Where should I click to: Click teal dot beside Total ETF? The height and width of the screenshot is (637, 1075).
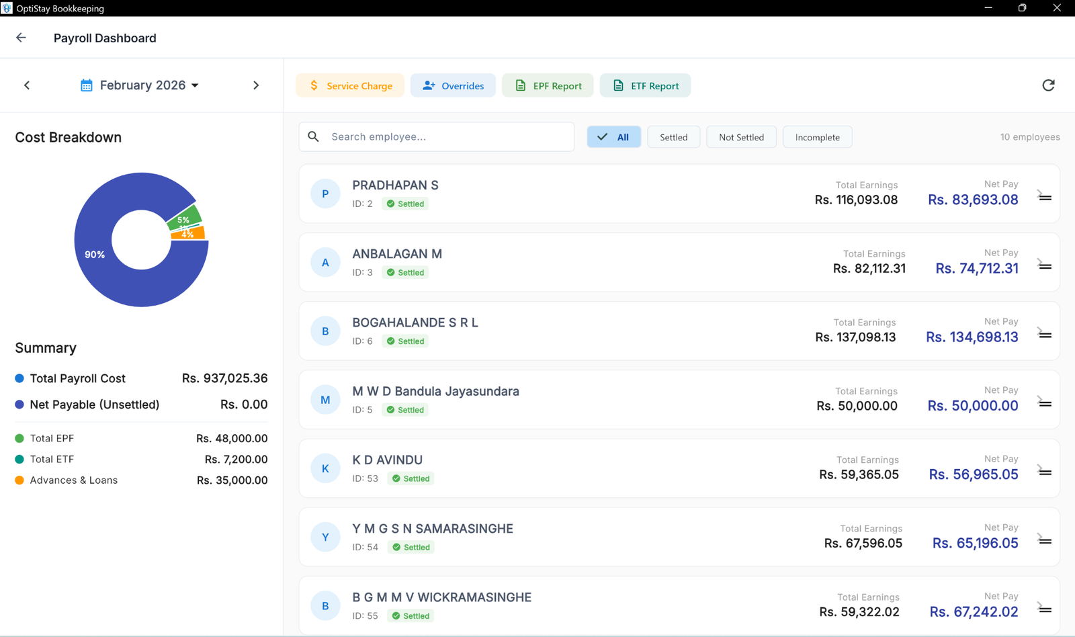pyautogui.click(x=19, y=459)
